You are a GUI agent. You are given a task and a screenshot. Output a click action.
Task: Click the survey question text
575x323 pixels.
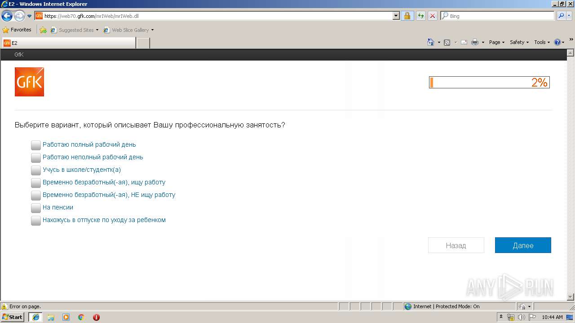click(x=150, y=125)
